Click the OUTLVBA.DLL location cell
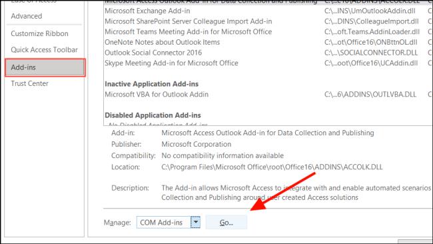Screen dimensions: 433x244 [370, 95]
